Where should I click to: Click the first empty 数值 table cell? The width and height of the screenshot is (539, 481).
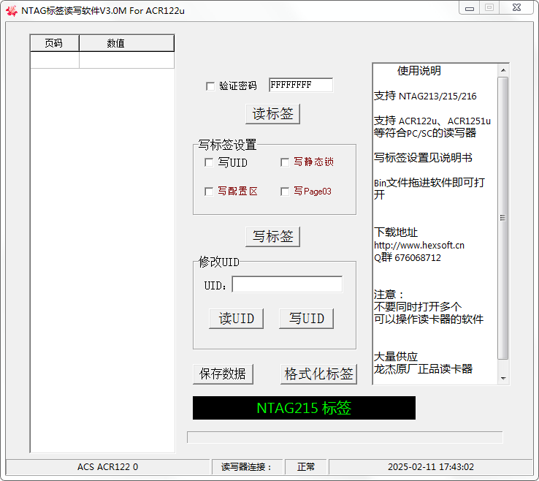point(126,60)
